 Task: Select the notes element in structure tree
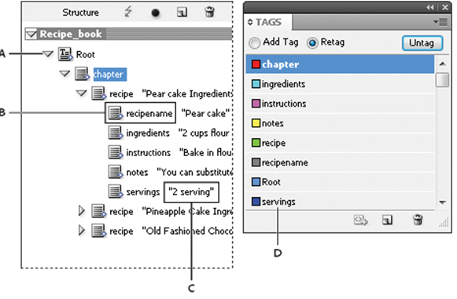pyautogui.click(x=137, y=172)
